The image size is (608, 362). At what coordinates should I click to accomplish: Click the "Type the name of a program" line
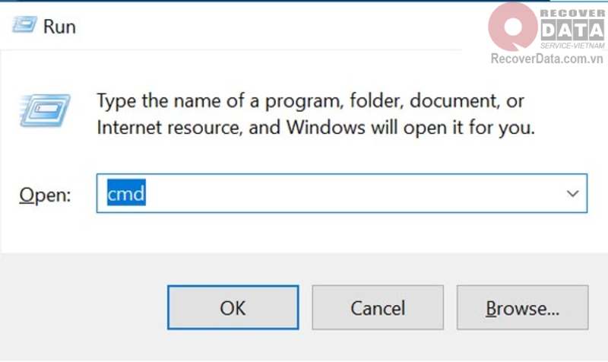pos(310,100)
